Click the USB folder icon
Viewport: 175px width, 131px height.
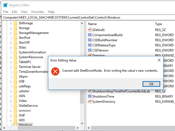[x=15, y=81]
